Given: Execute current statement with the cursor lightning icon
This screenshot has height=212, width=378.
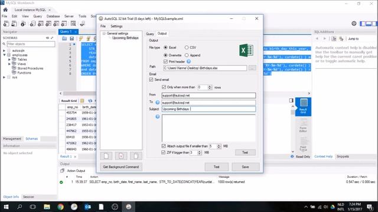Looking at the screenshot, I should click(89, 38).
